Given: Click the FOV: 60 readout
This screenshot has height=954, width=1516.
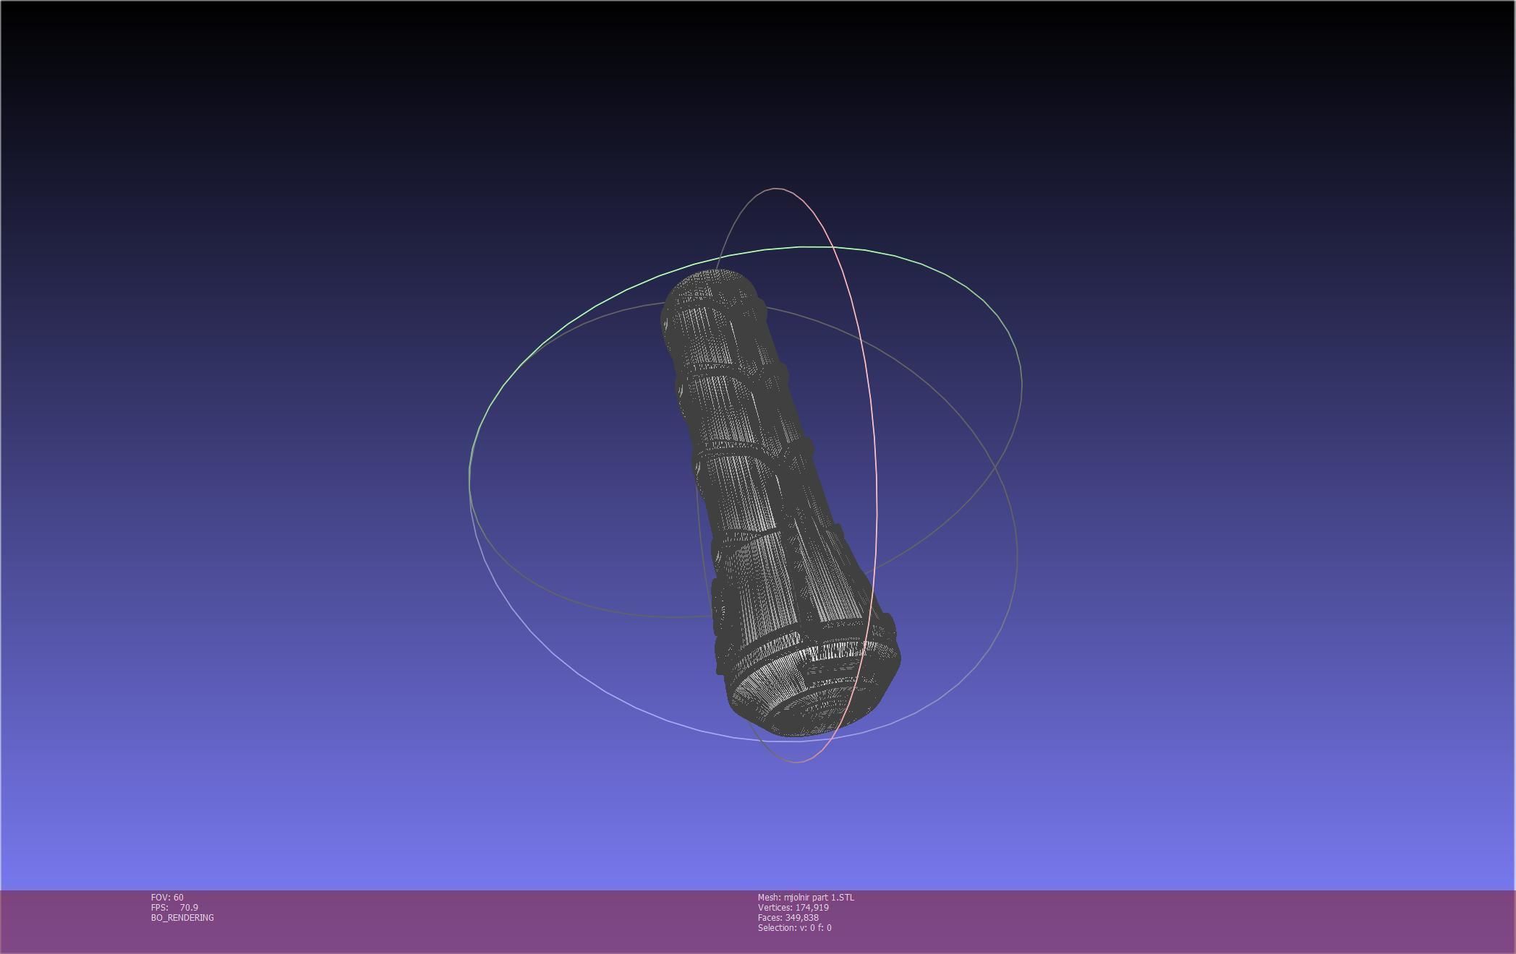Looking at the screenshot, I should [167, 898].
